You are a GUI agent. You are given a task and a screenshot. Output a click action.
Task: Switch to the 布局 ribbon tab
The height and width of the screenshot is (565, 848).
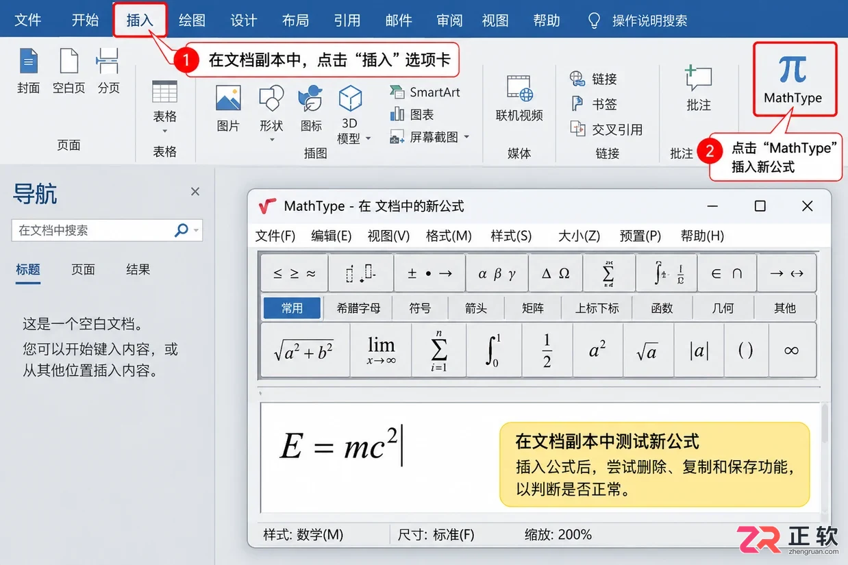pyautogui.click(x=295, y=21)
